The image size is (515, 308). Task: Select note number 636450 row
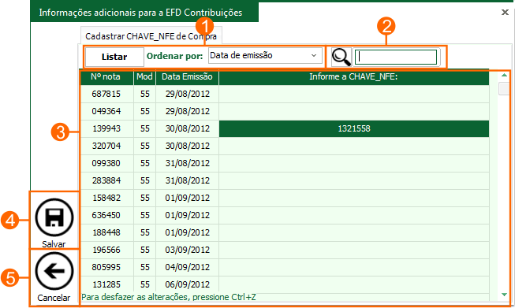tap(285, 215)
